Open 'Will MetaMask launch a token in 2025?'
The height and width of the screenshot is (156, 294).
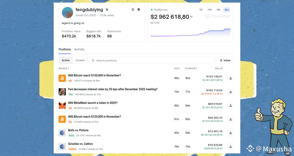coord(93,103)
